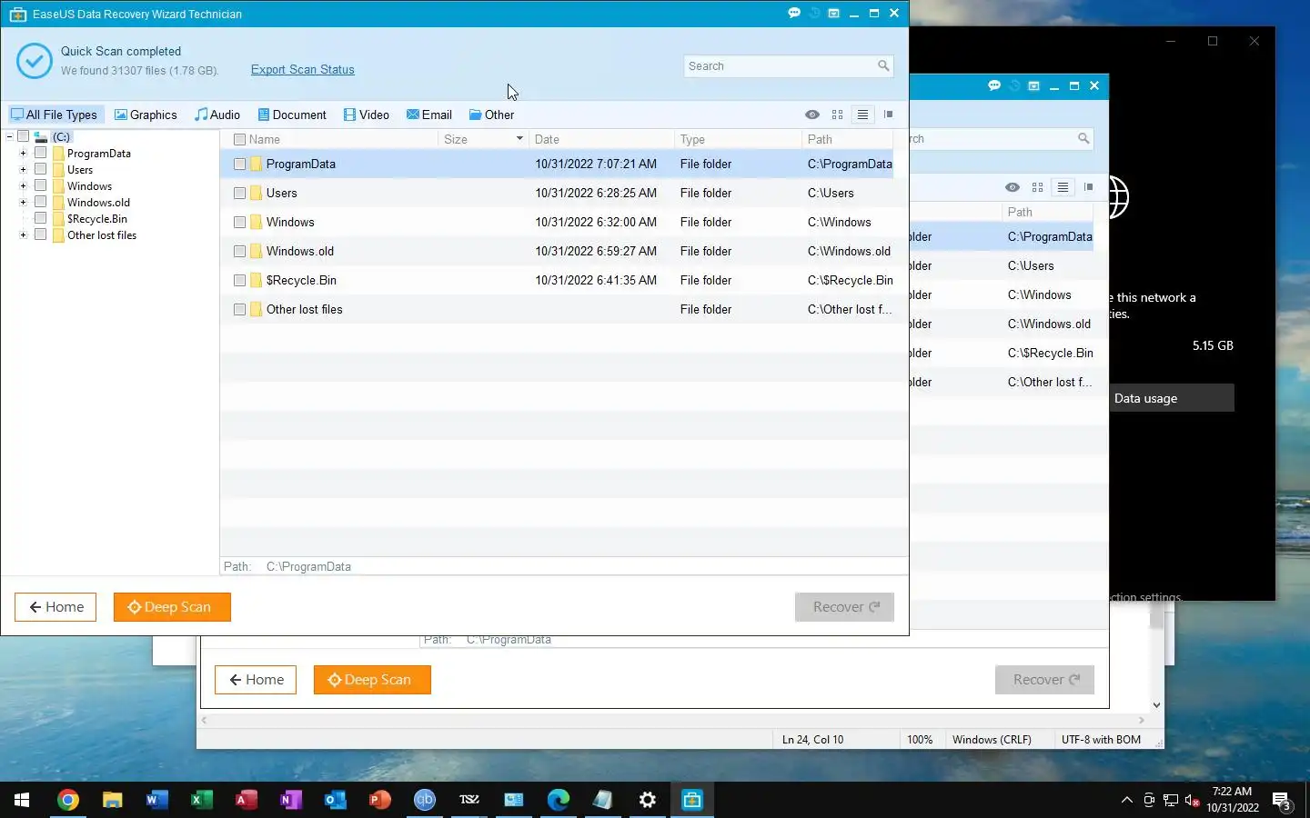Click Home button in rear EaseUS window
This screenshot has width=1310, height=818.
pyautogui.click(x=256, y=680)
